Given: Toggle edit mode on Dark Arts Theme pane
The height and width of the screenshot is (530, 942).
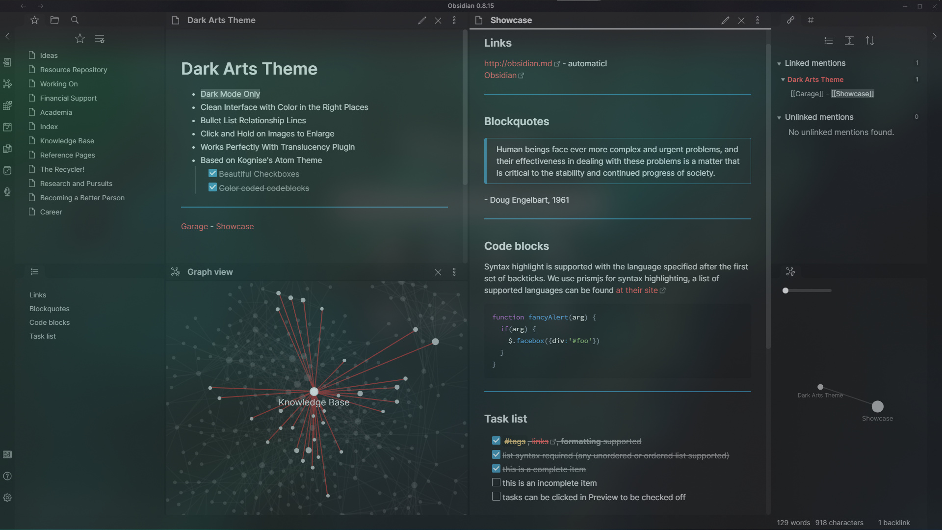Looking at the screenshot, I should point(421,20).
